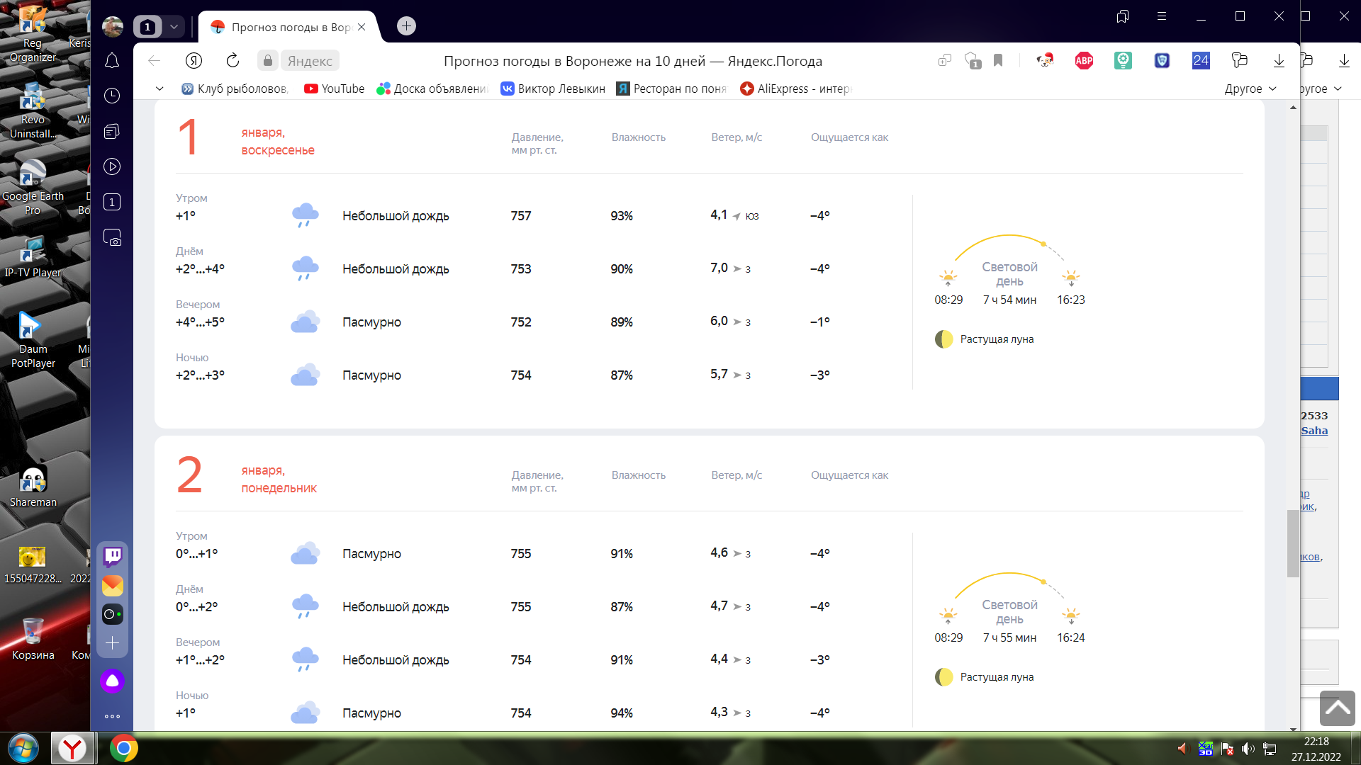Click the page vertical scrollbar thumb
This screenshot has height=765, width=1361.
click(1293, 543)
